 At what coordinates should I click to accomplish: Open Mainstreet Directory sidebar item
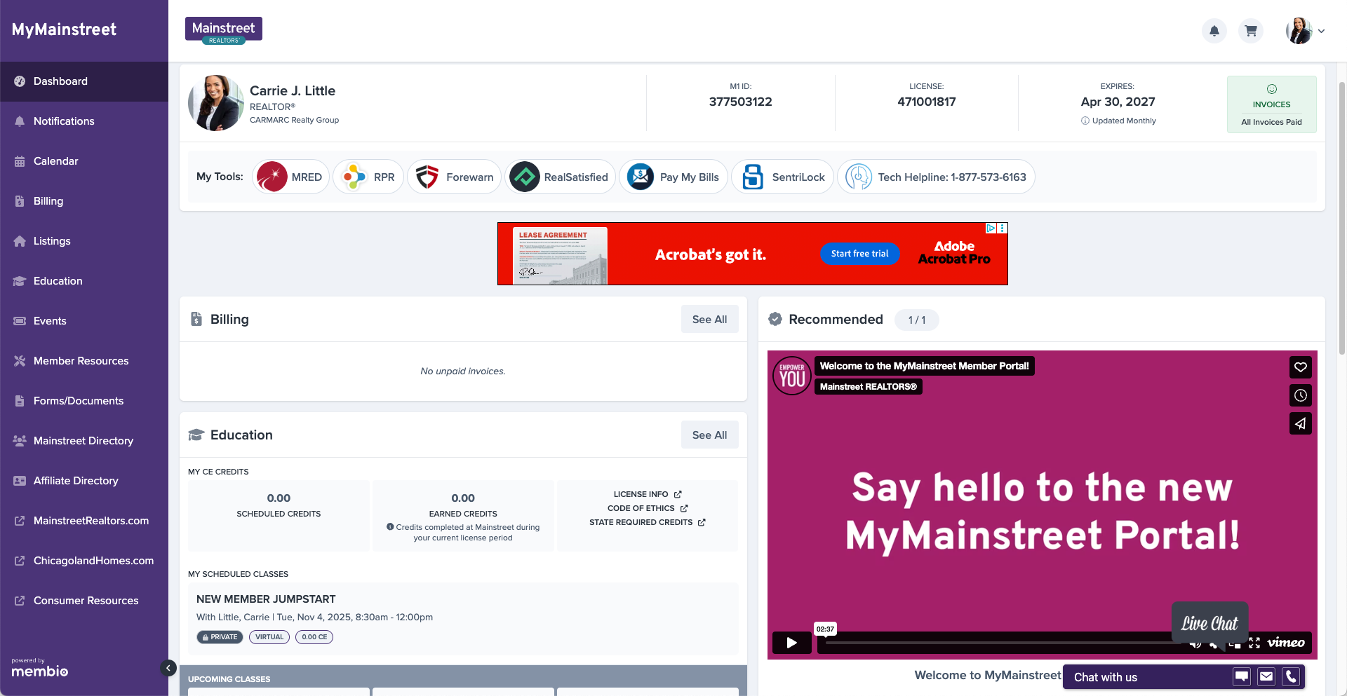pos(84,441)
